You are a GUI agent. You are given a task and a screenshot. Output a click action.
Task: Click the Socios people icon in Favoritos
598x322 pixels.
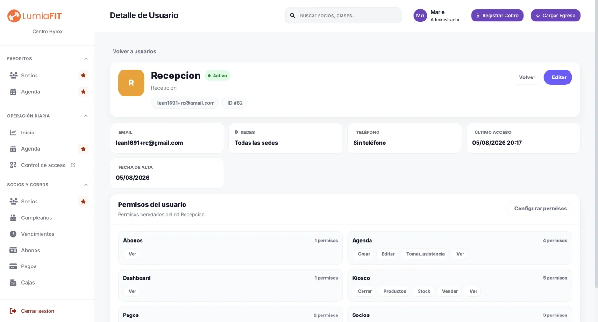tap(14, 75)
